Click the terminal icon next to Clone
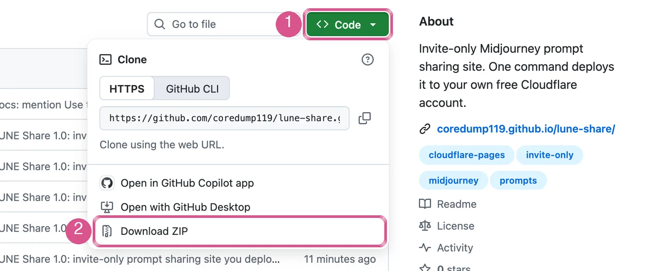Image resolution: width=648 pixels, height=271 pixels. tap(105, 60)
